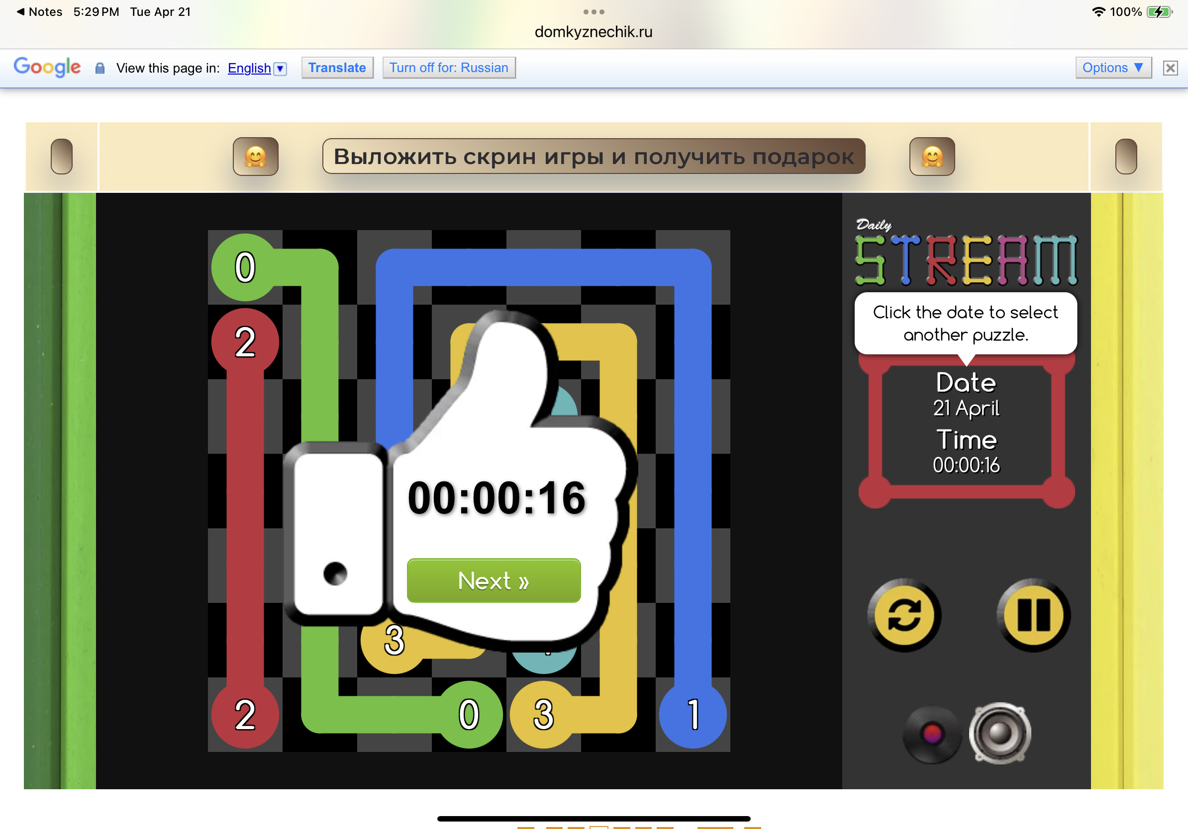
Task: Close the Google Translate bar
Action: (1170, 68)
